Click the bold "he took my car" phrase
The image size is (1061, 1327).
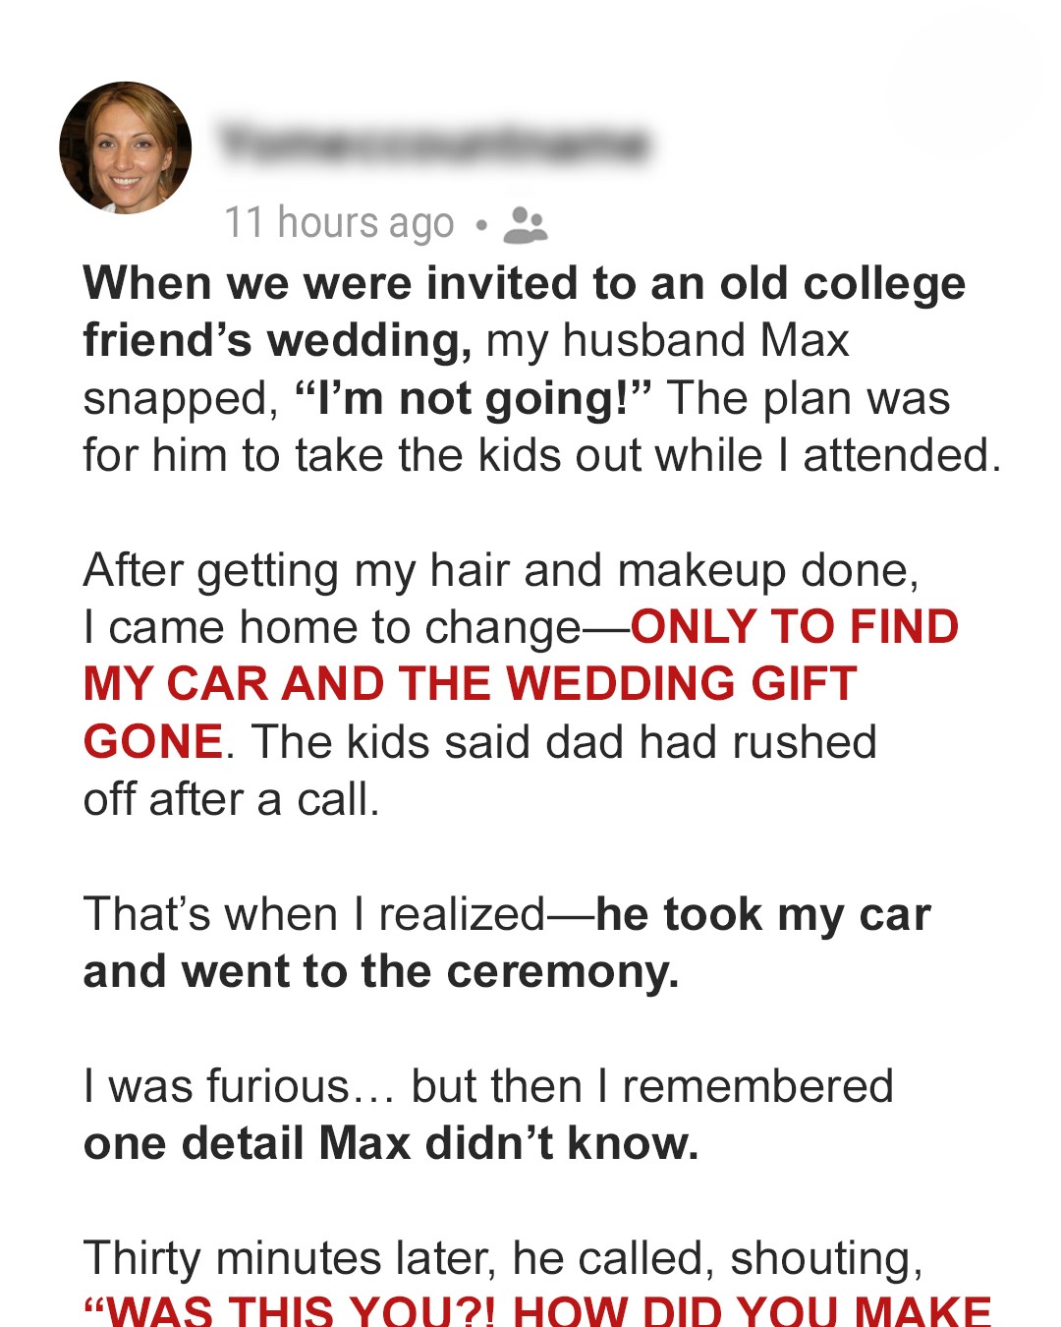tap(762, 914)
